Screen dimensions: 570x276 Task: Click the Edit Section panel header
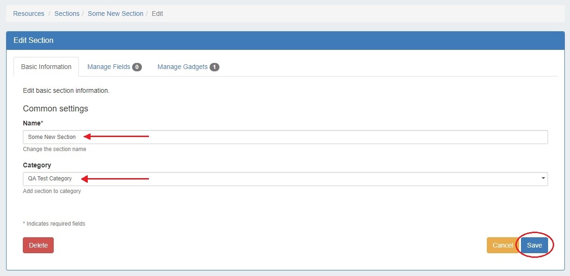(x=34, y=41)
